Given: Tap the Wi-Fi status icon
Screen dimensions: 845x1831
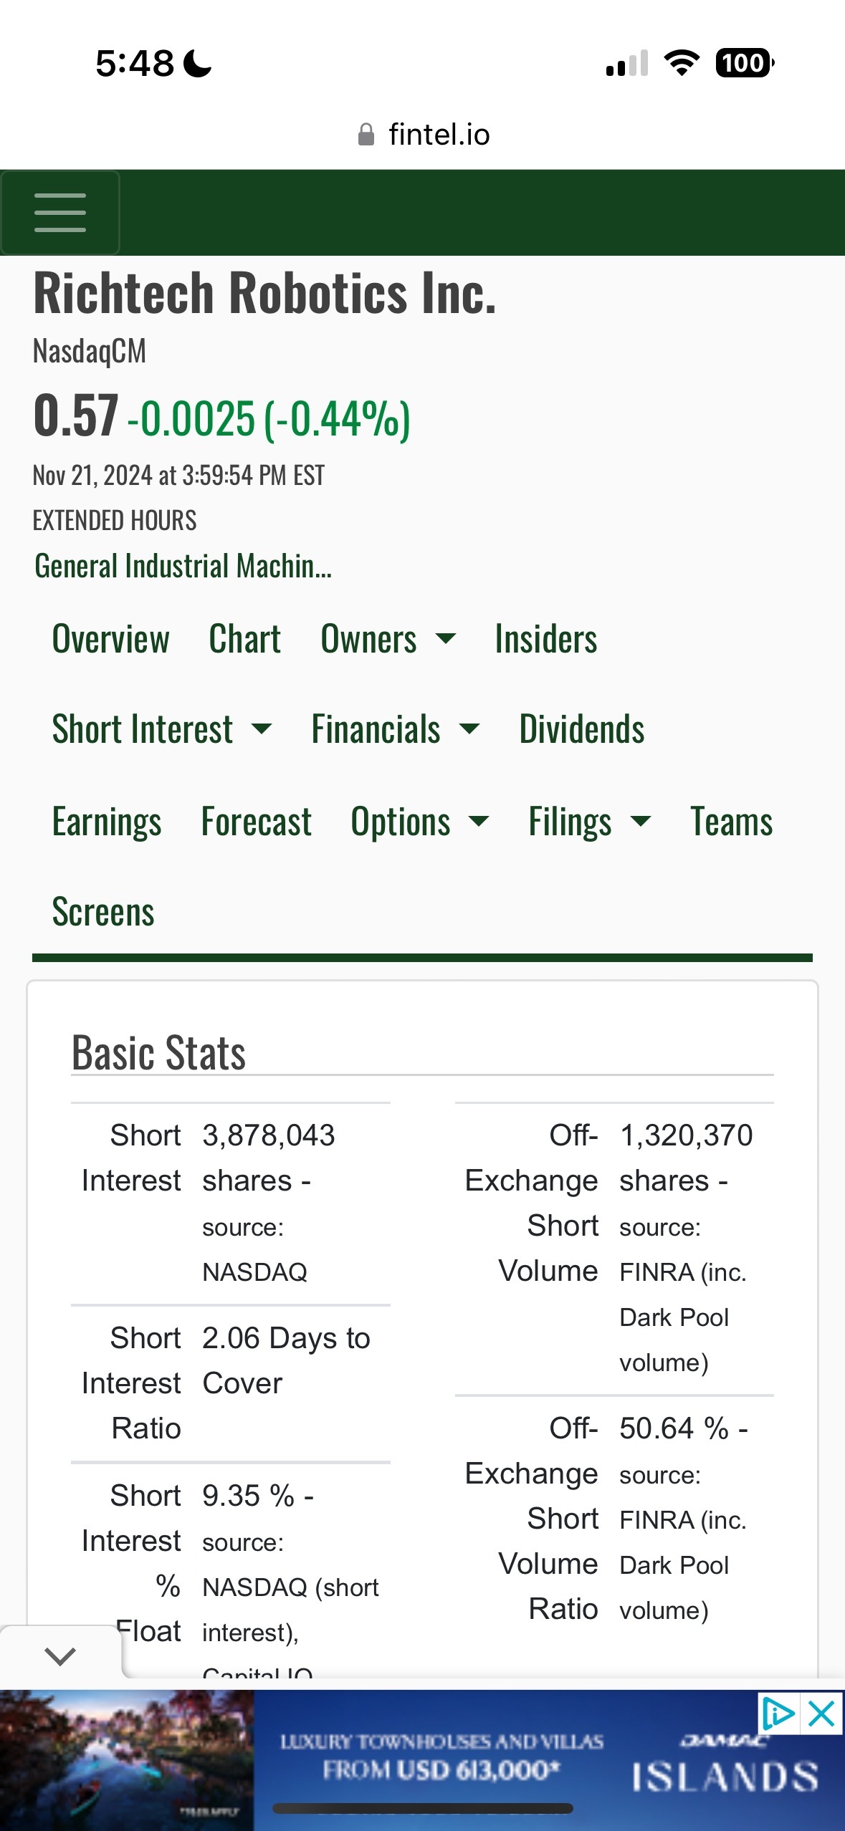Looking at the screenshot, I should click(682, 63).
